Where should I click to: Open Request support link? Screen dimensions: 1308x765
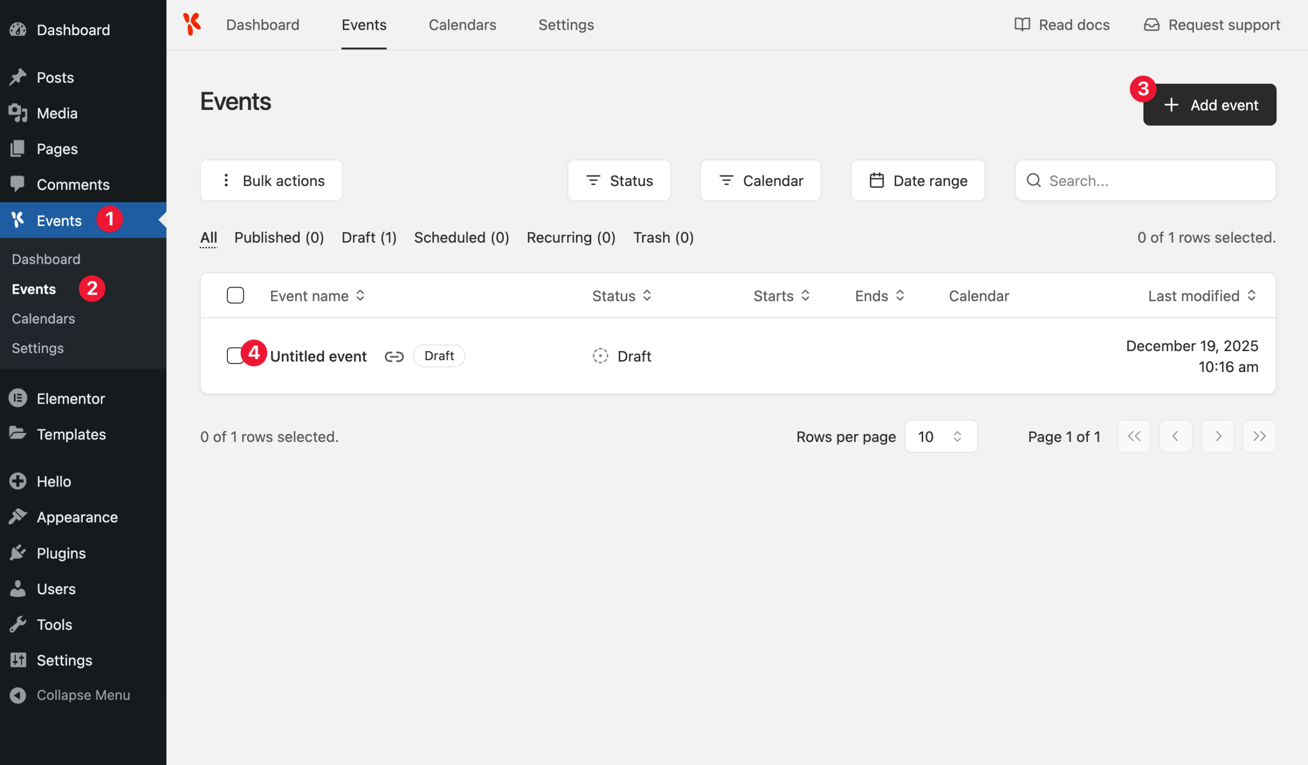1212,25
